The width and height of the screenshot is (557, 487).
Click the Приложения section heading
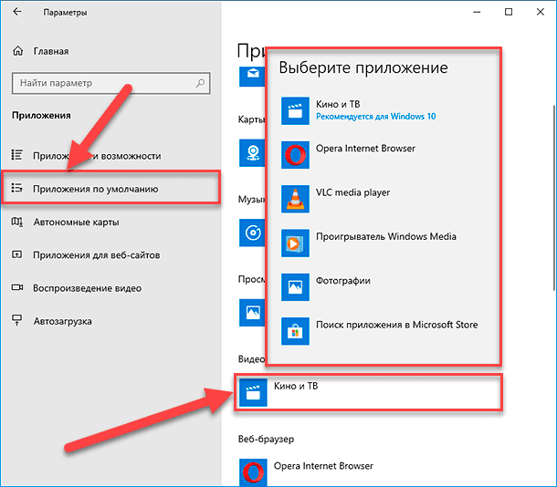(41, 115)
